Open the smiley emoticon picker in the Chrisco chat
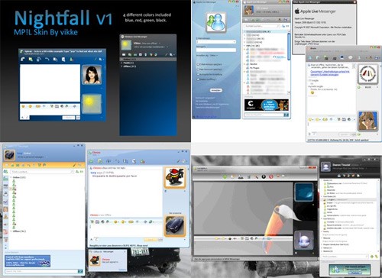 pyautogui.click(x=116, y=221)
